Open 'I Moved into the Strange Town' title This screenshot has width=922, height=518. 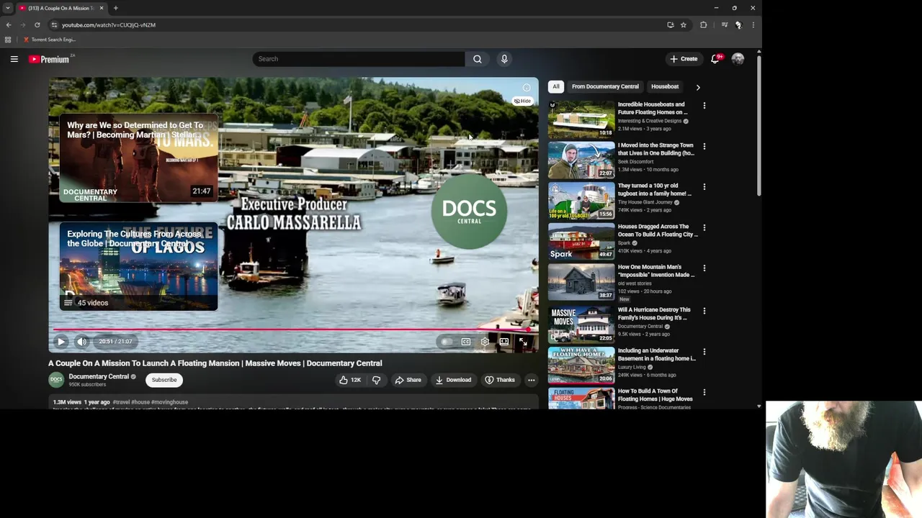click(x=655, y=149)
